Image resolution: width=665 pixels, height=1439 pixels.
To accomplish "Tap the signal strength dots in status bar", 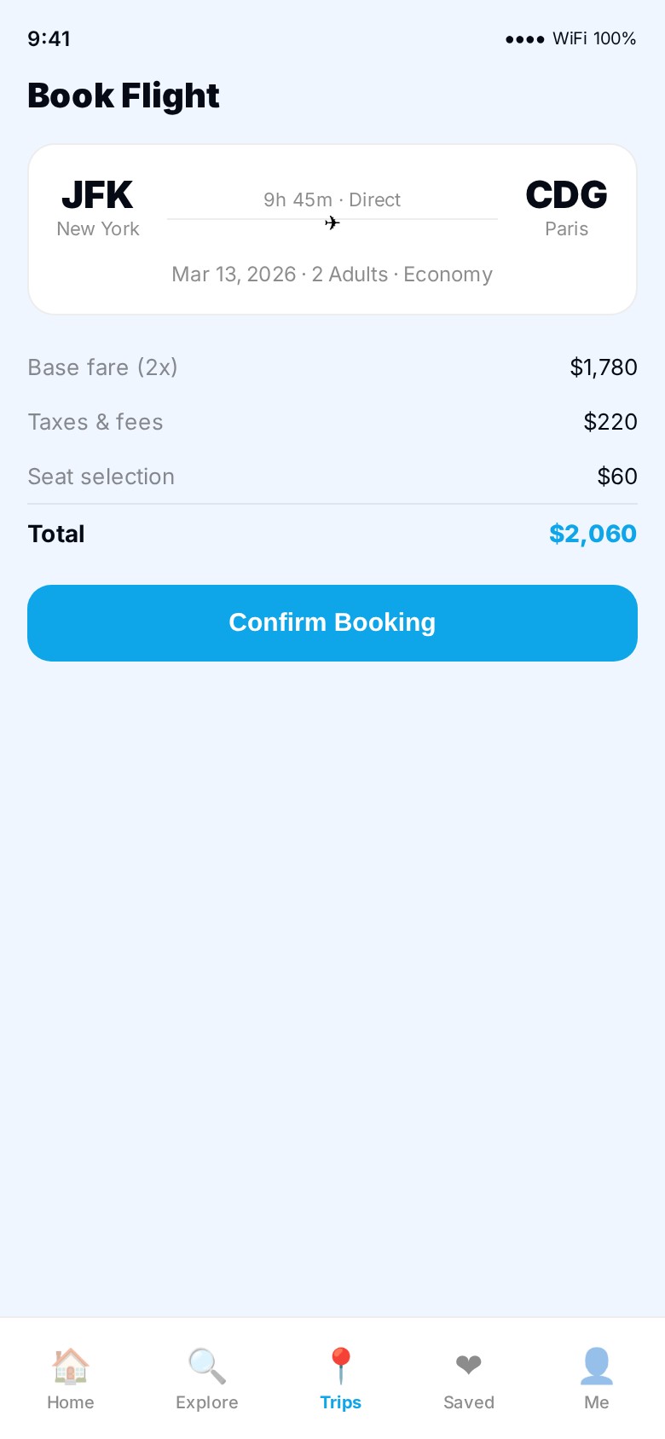I will click(x=524, y=39).
